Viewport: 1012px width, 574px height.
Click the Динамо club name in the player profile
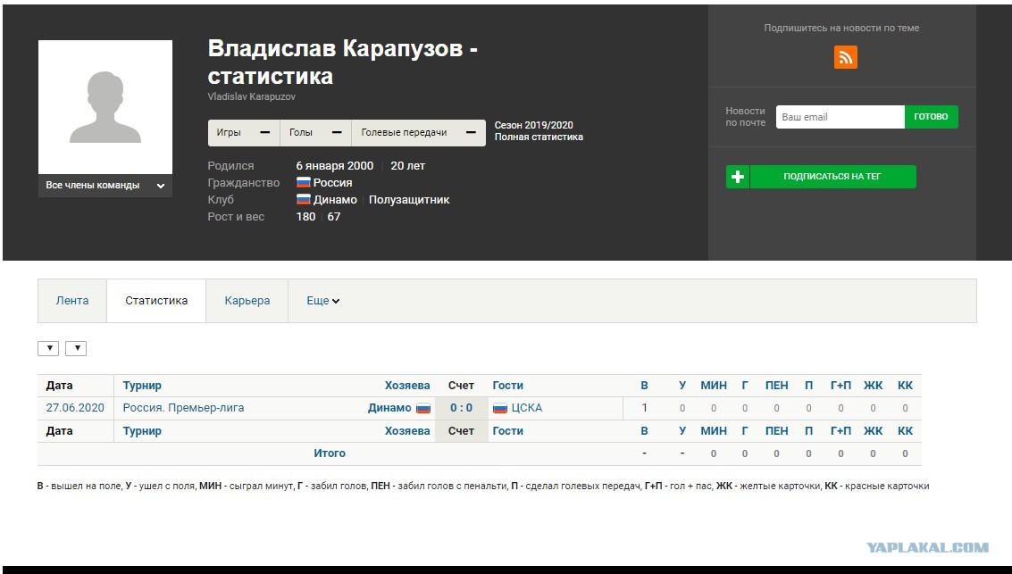tap(335, 200)
